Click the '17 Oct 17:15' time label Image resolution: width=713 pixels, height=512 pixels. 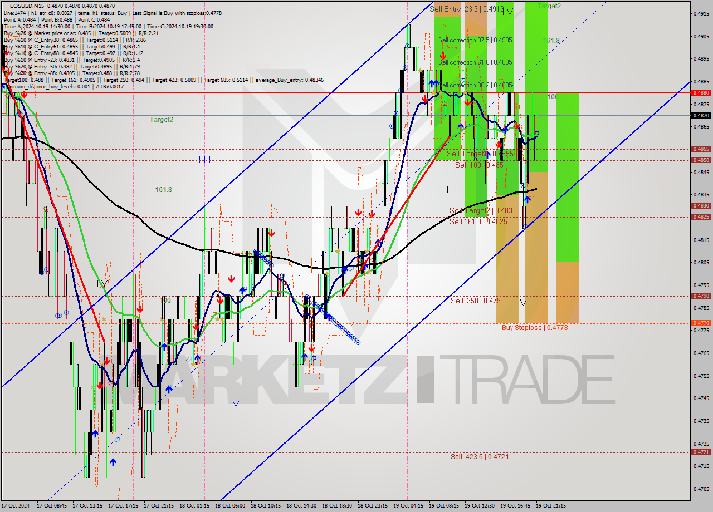click(x=123, y=506)
